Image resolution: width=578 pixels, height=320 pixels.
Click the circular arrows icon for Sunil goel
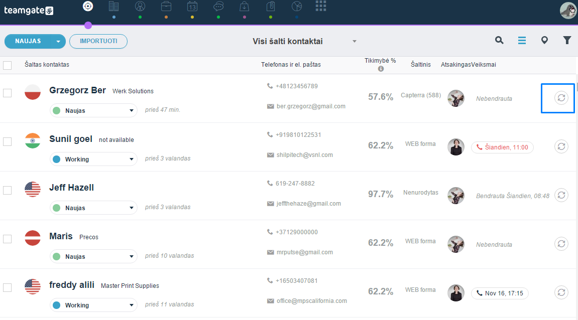click(561, 146)
